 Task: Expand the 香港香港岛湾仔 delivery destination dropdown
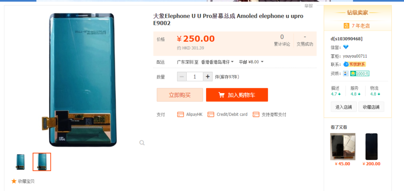(217, 62)
